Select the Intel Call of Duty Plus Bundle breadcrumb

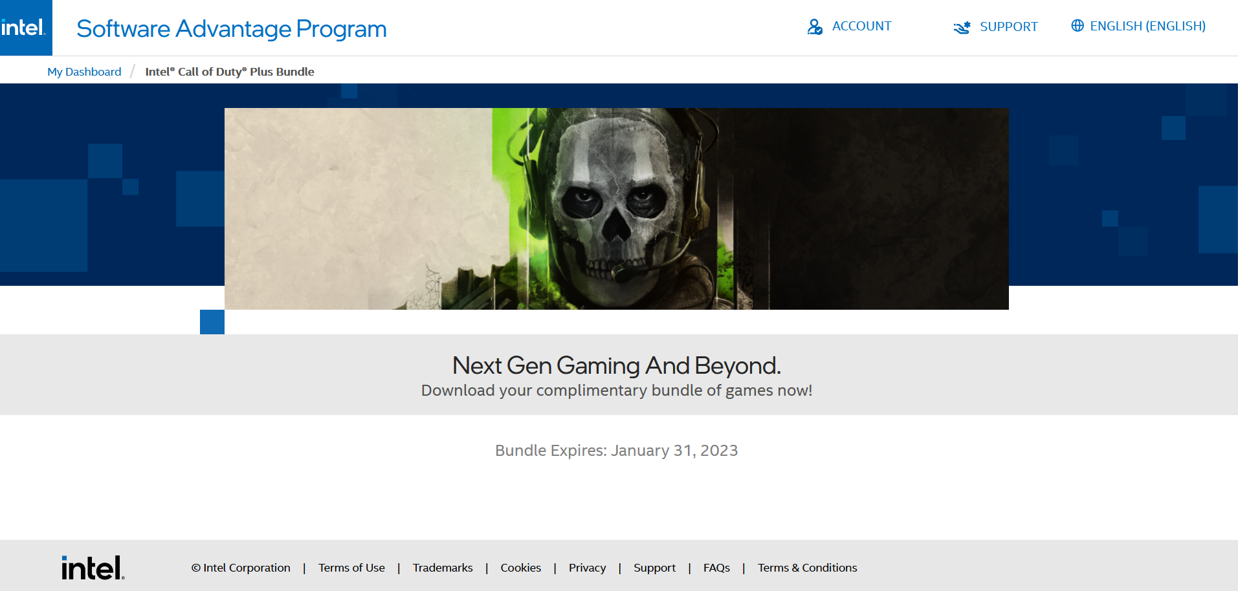pos(230,72)
